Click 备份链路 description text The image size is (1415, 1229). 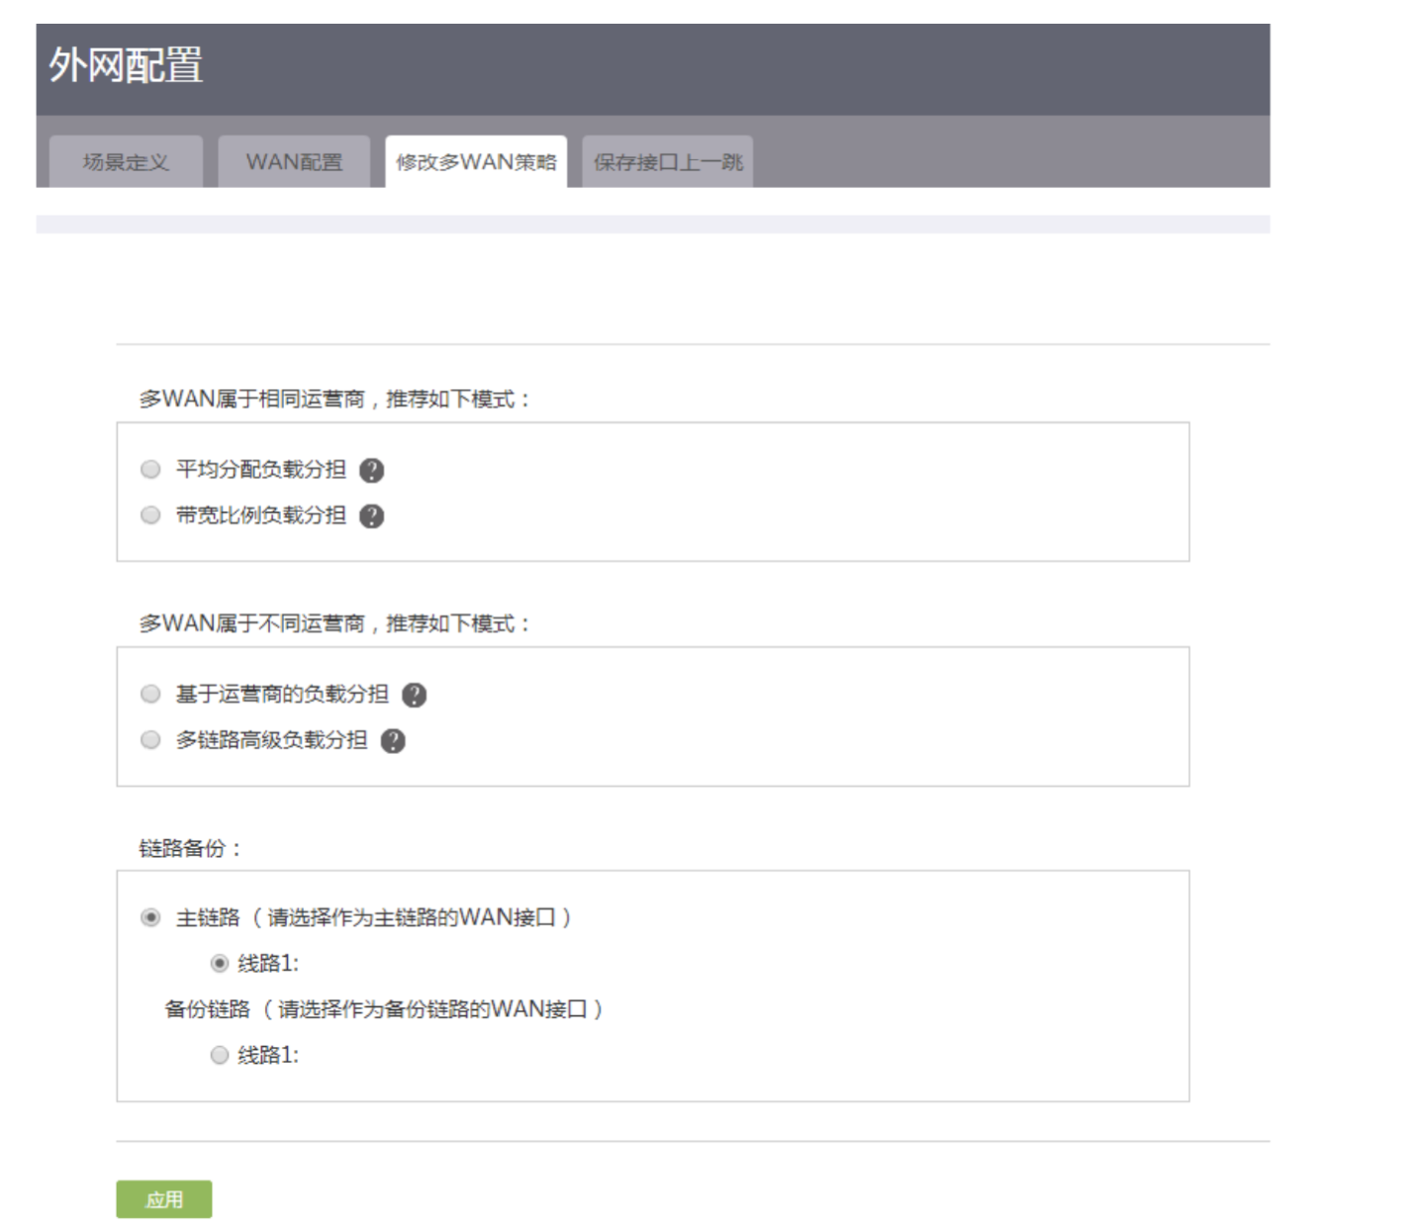pos(384,1009)
